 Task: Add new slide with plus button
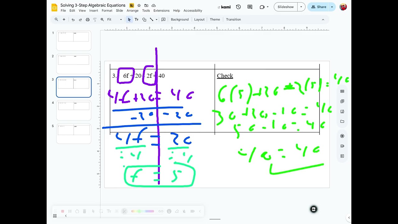[x=64, y=19]
